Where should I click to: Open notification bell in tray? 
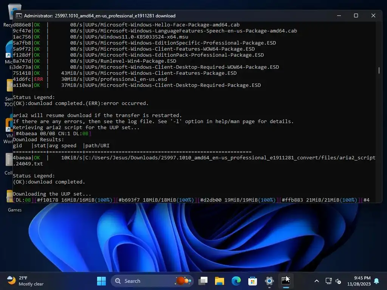pyautogui.click(x=376, y=281)
